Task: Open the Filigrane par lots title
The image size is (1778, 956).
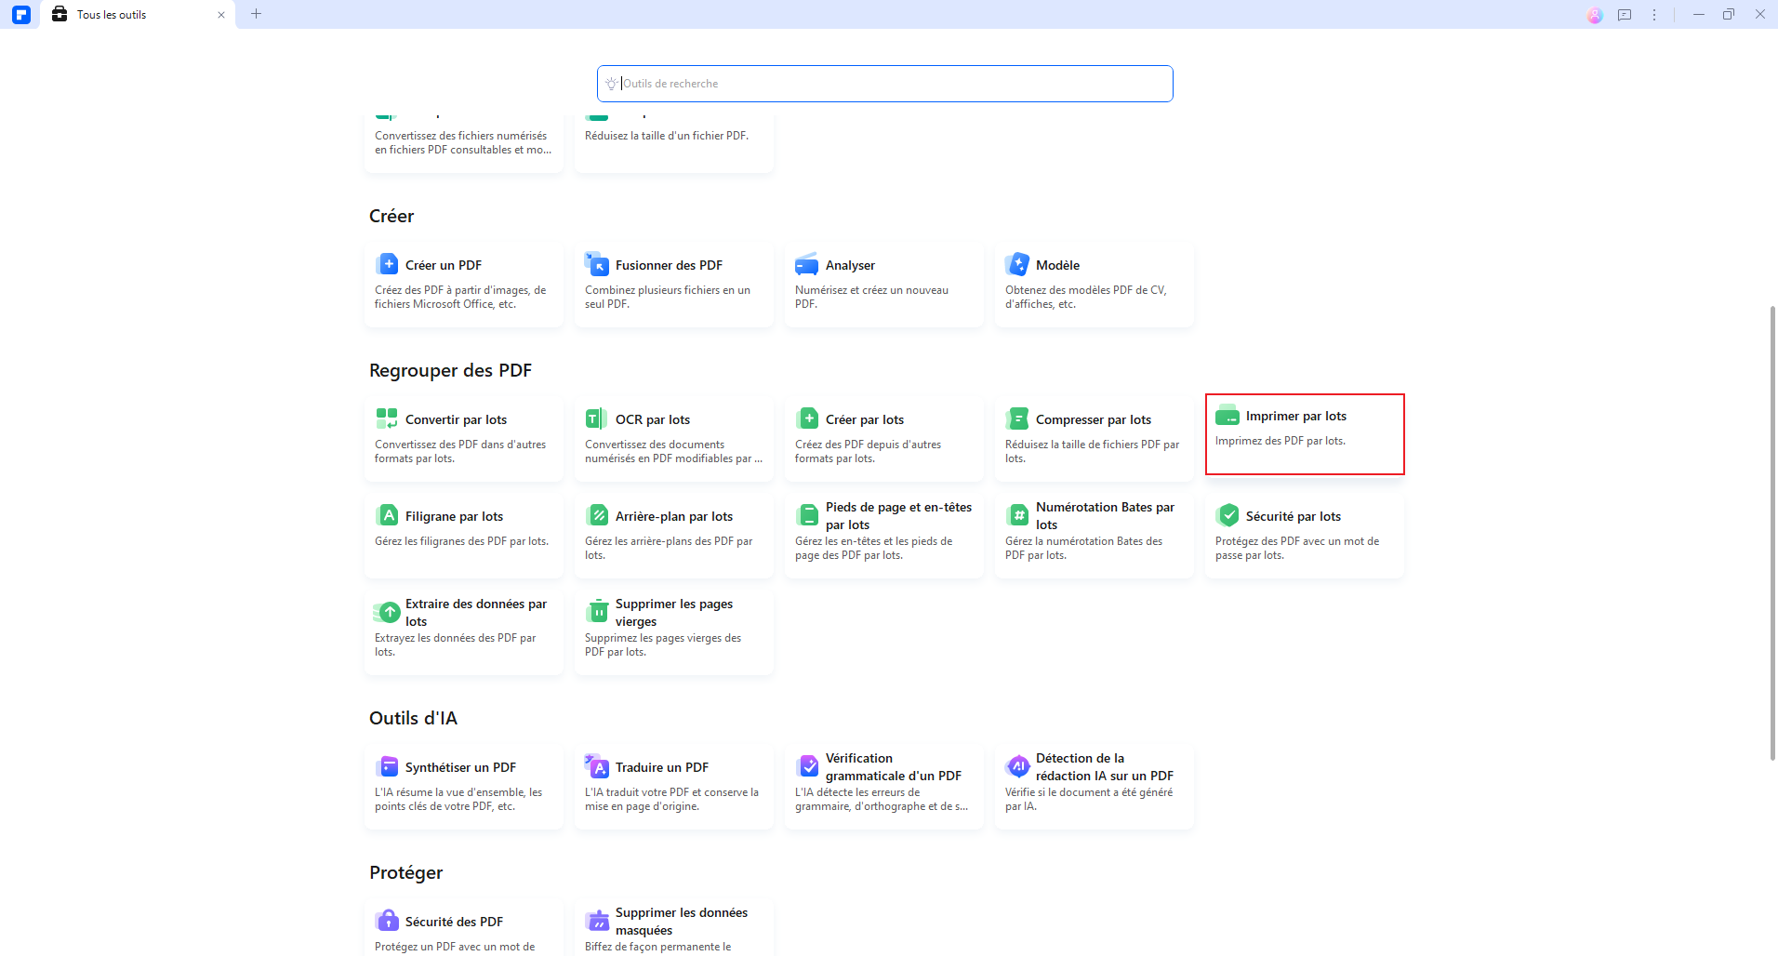Action: [454, 516]
